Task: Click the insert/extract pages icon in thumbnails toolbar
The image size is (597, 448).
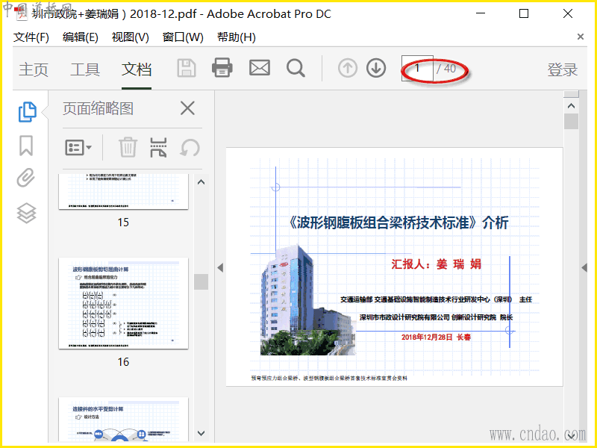Action: point(158,147)
